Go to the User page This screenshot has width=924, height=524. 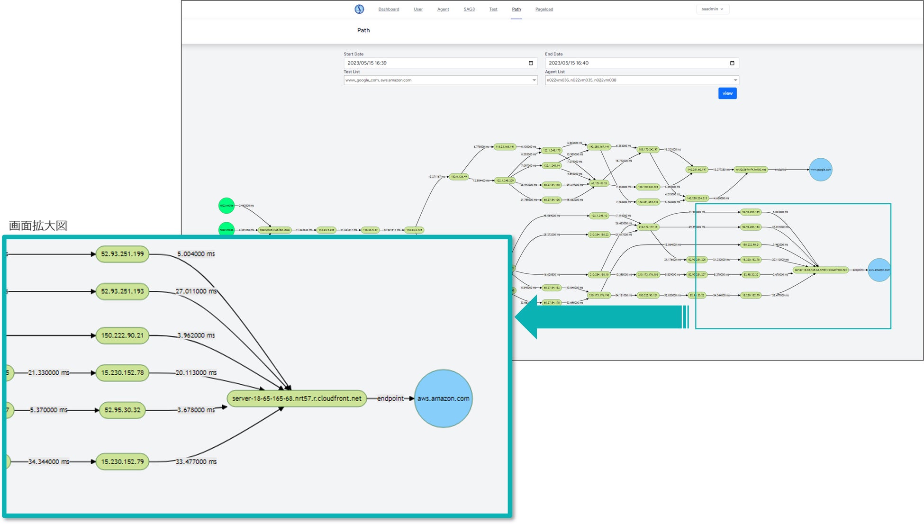point(418,9)
